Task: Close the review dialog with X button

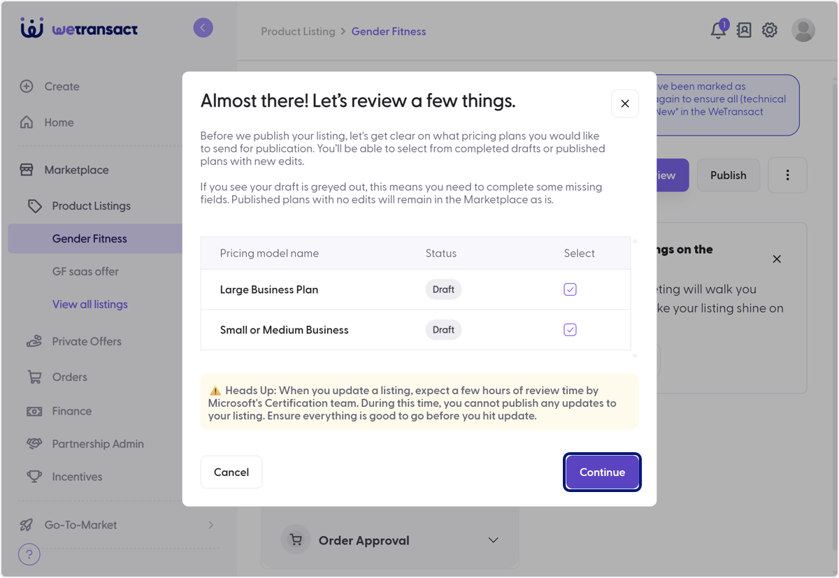Action: coord(625,103)
